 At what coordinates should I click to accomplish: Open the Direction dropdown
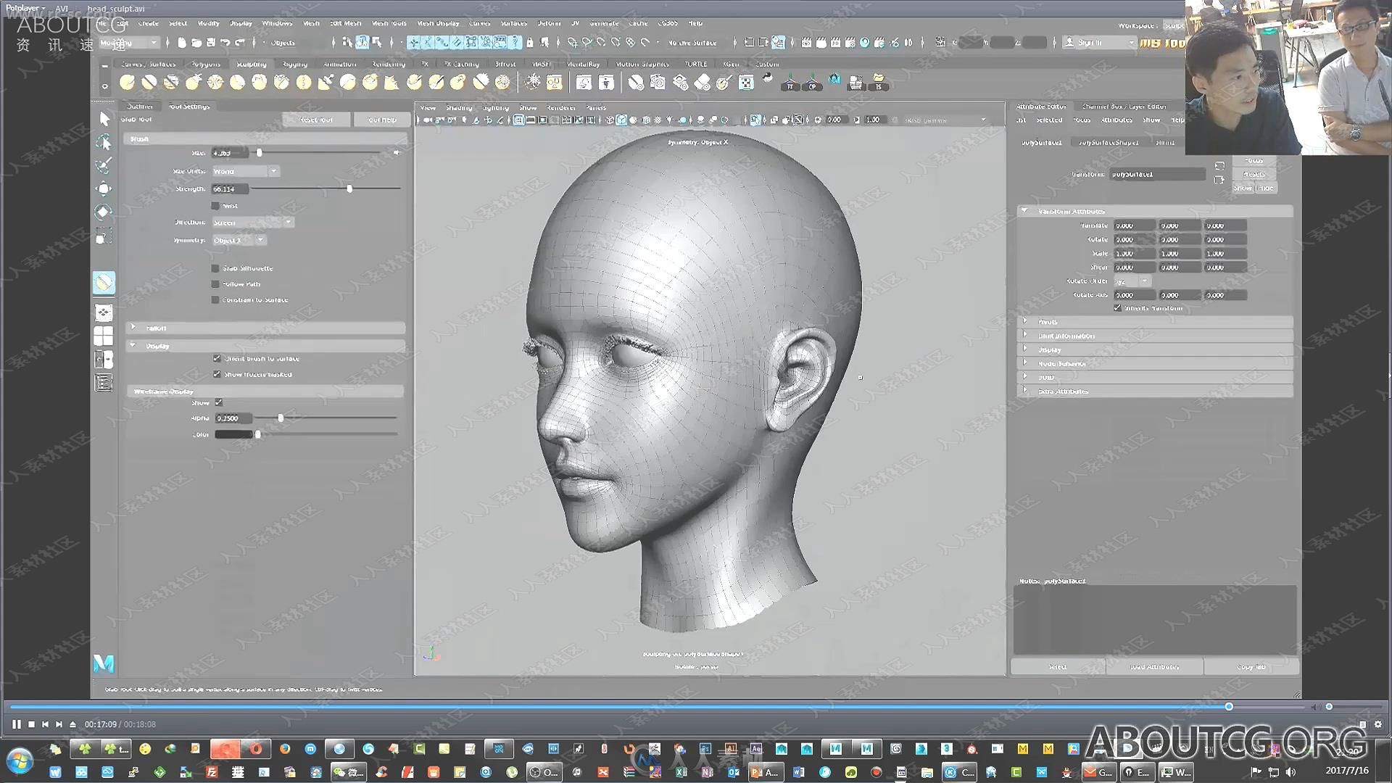pyautogui.click(x=252, y=222)
